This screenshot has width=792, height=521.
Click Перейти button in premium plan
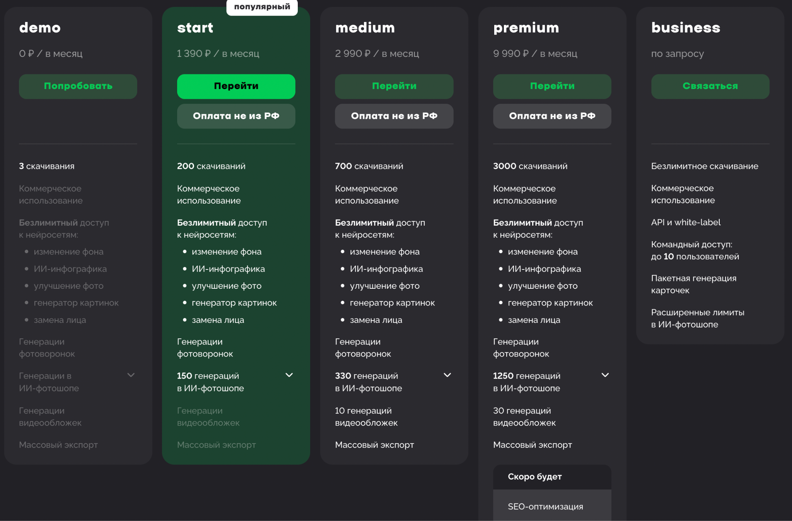(552, 86)
